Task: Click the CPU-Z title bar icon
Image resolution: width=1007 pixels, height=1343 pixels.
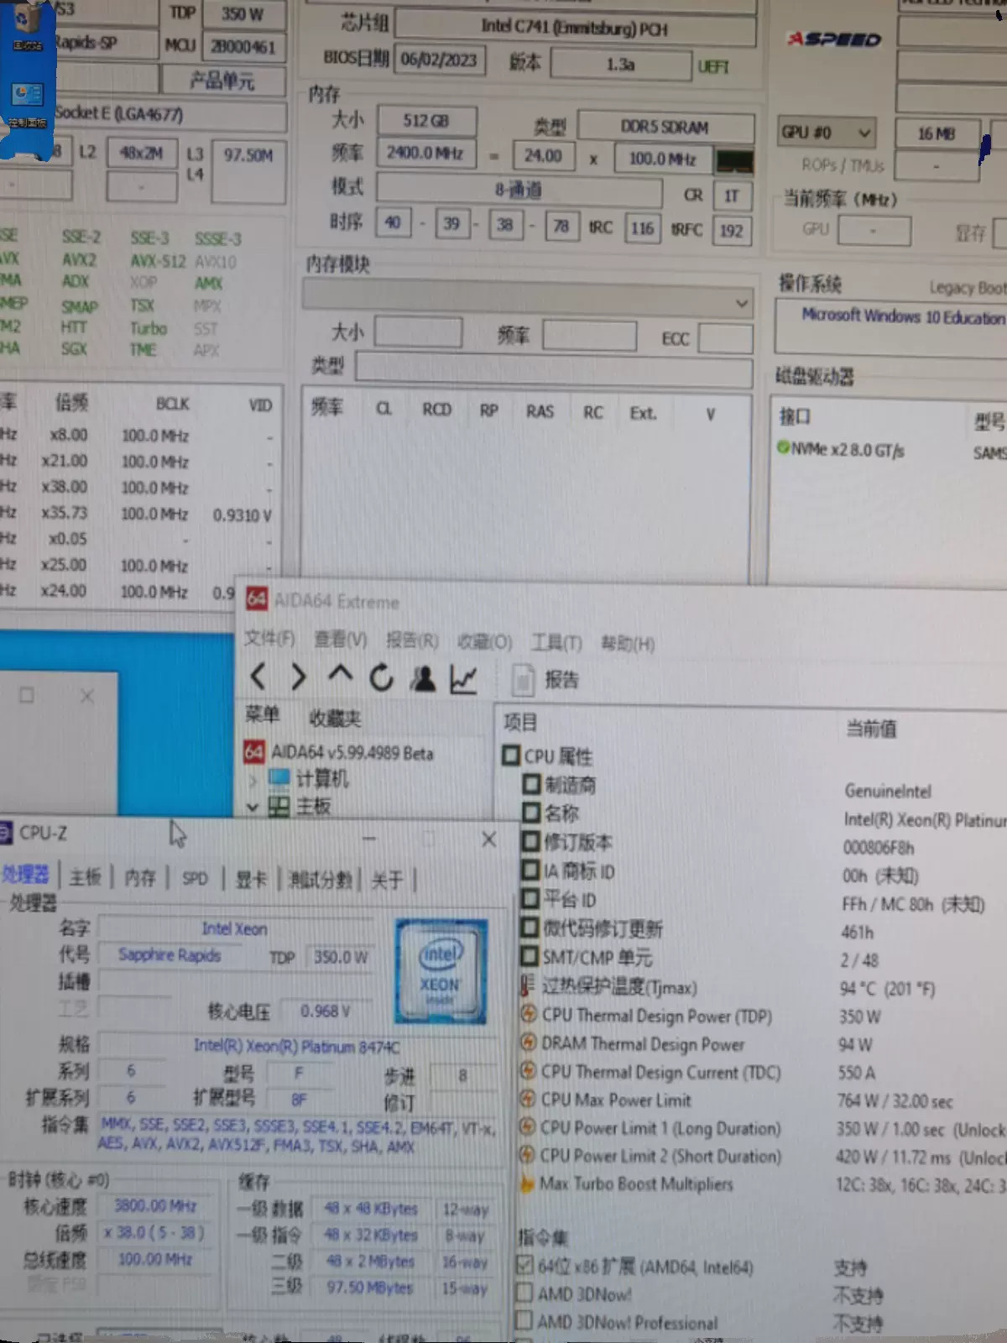Action: pos(5,833)
